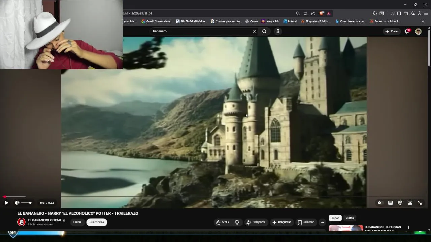Screen dimensions: 431x242
Task: Clear the 'bananero' search text
Action: click(x=255, y=31)
